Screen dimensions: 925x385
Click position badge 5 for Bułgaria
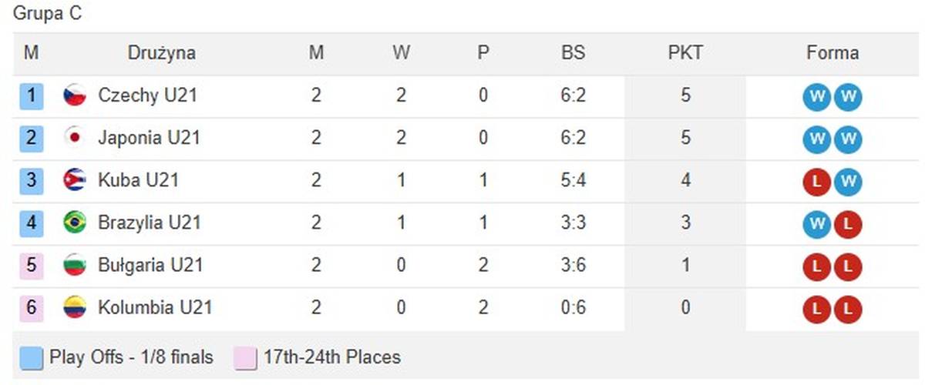pyautogui.click(x=32, y=266)
